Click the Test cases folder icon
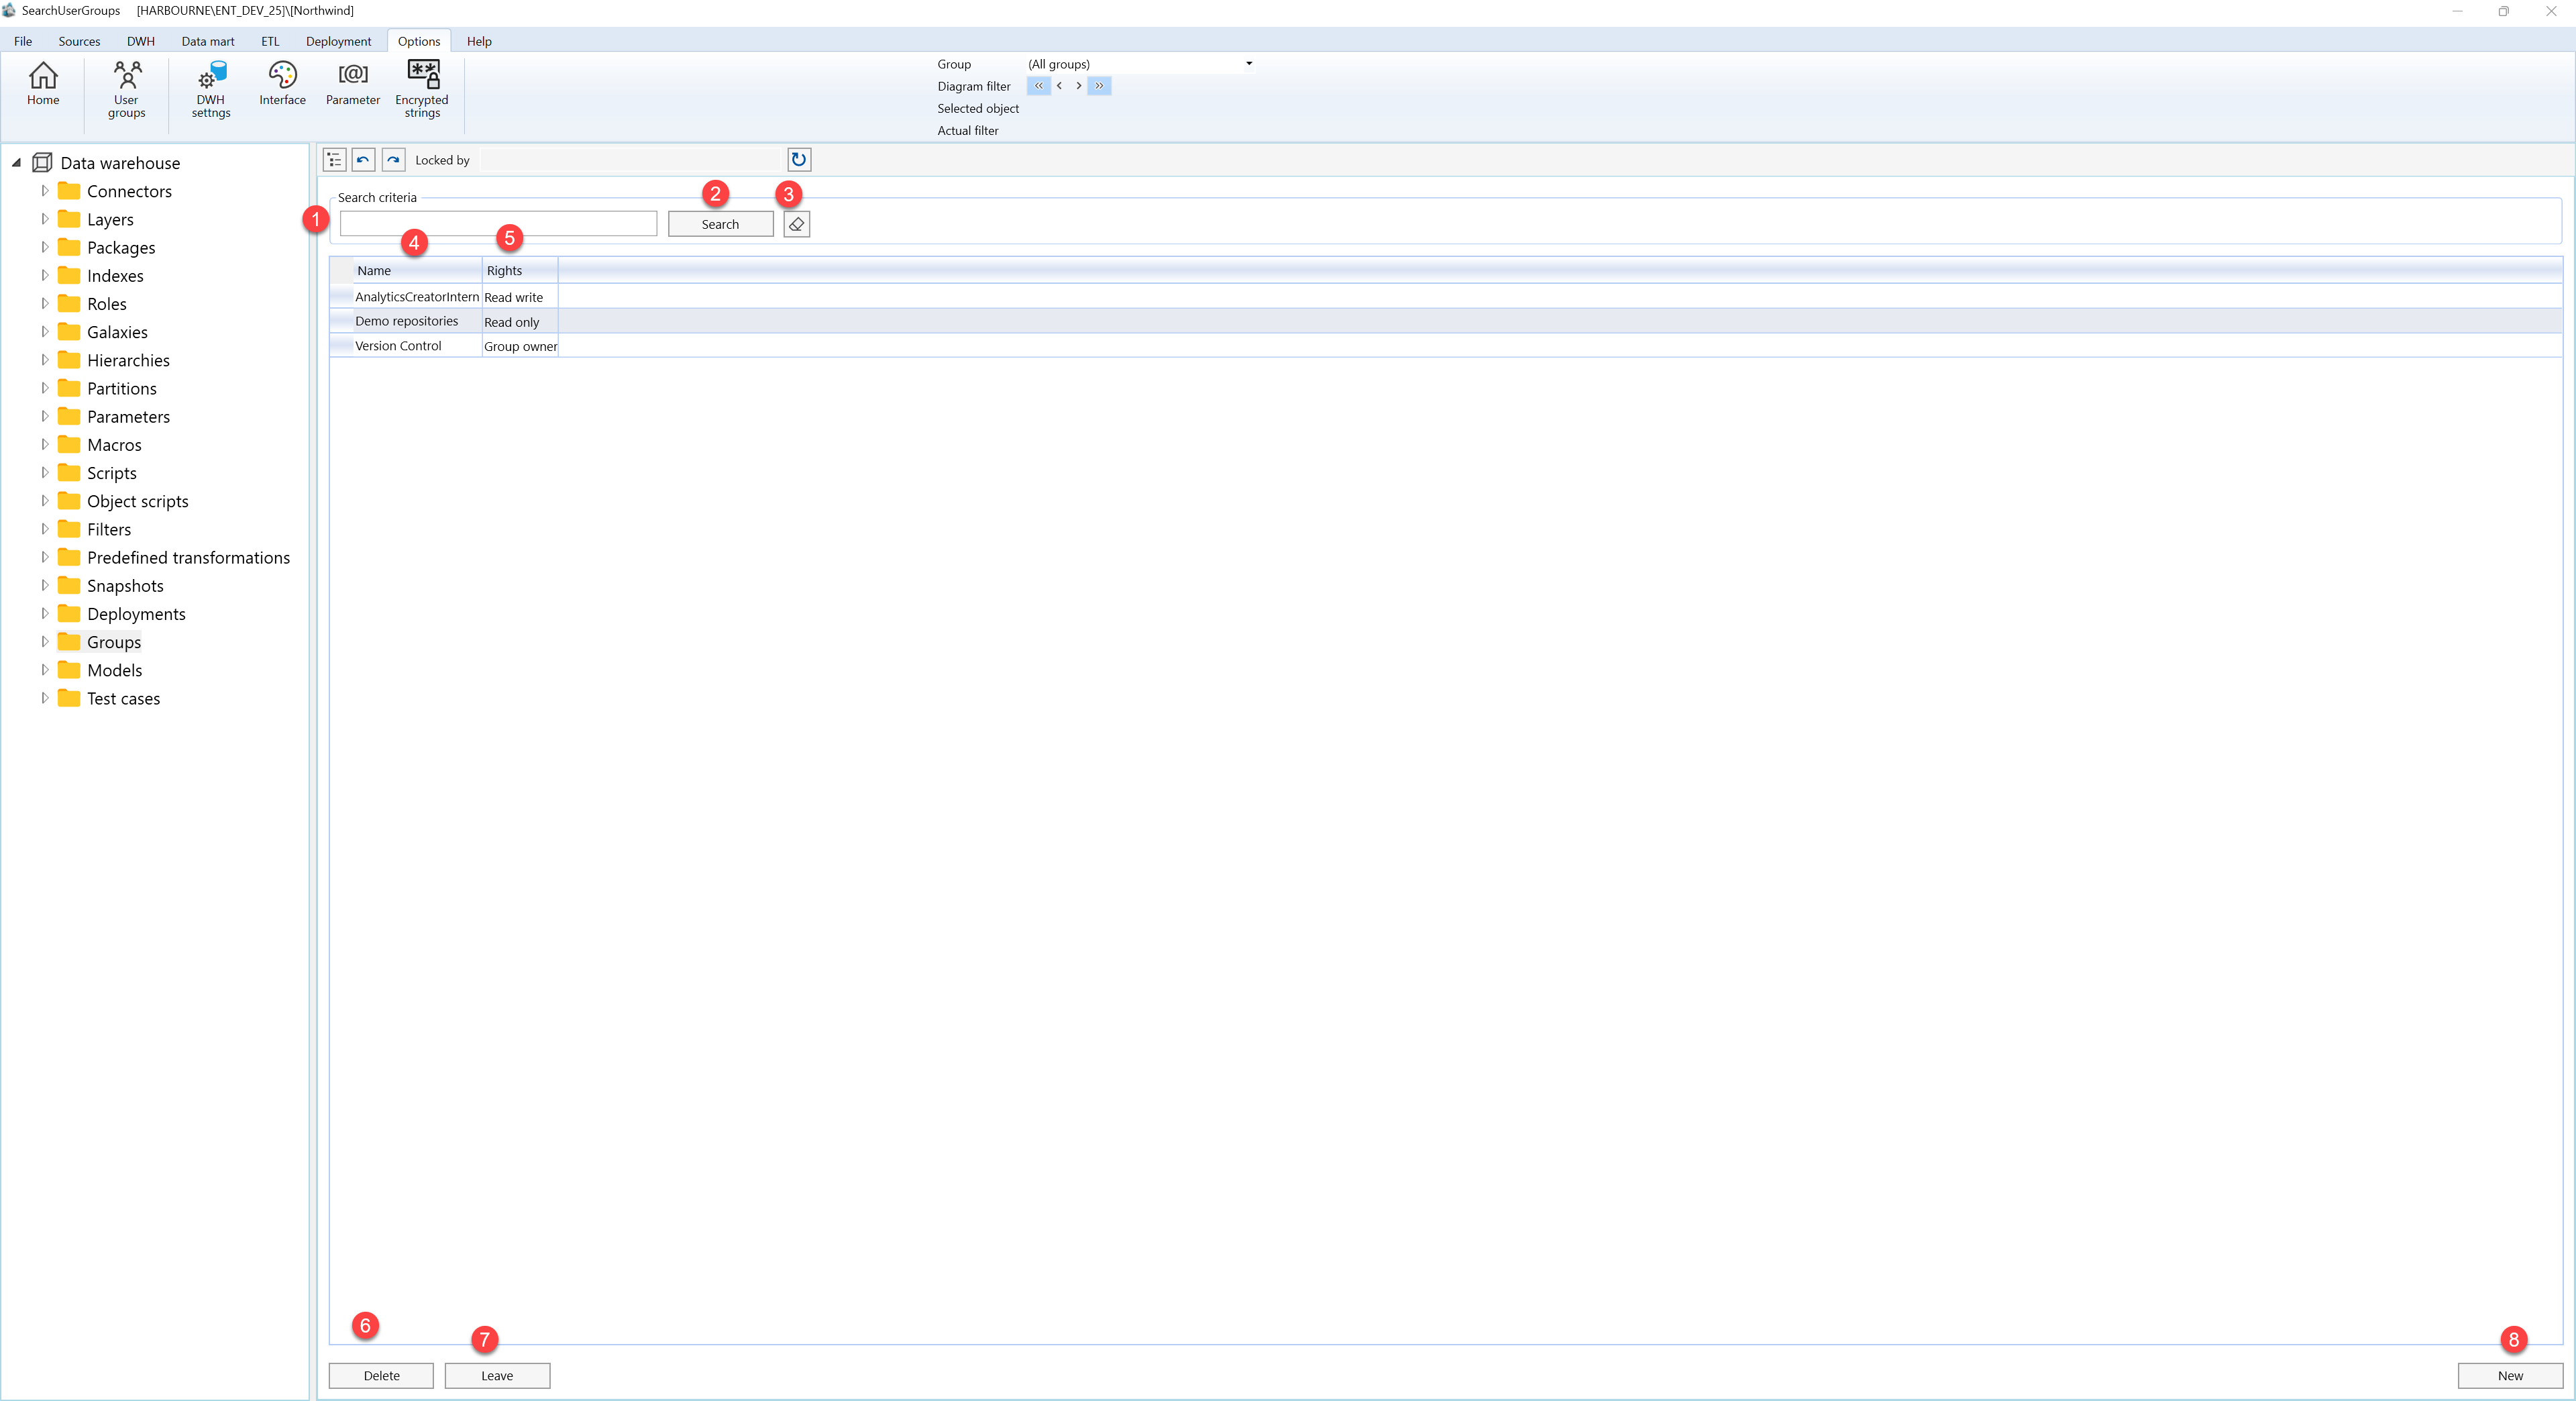 click(69, 697)
